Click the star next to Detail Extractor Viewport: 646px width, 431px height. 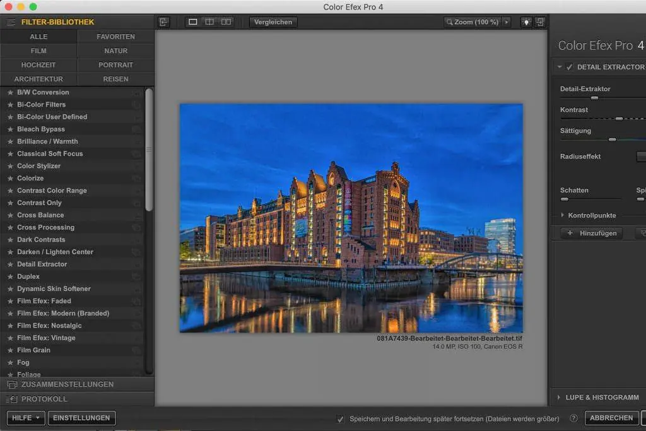pyautogui.click(x=10, y=264)
